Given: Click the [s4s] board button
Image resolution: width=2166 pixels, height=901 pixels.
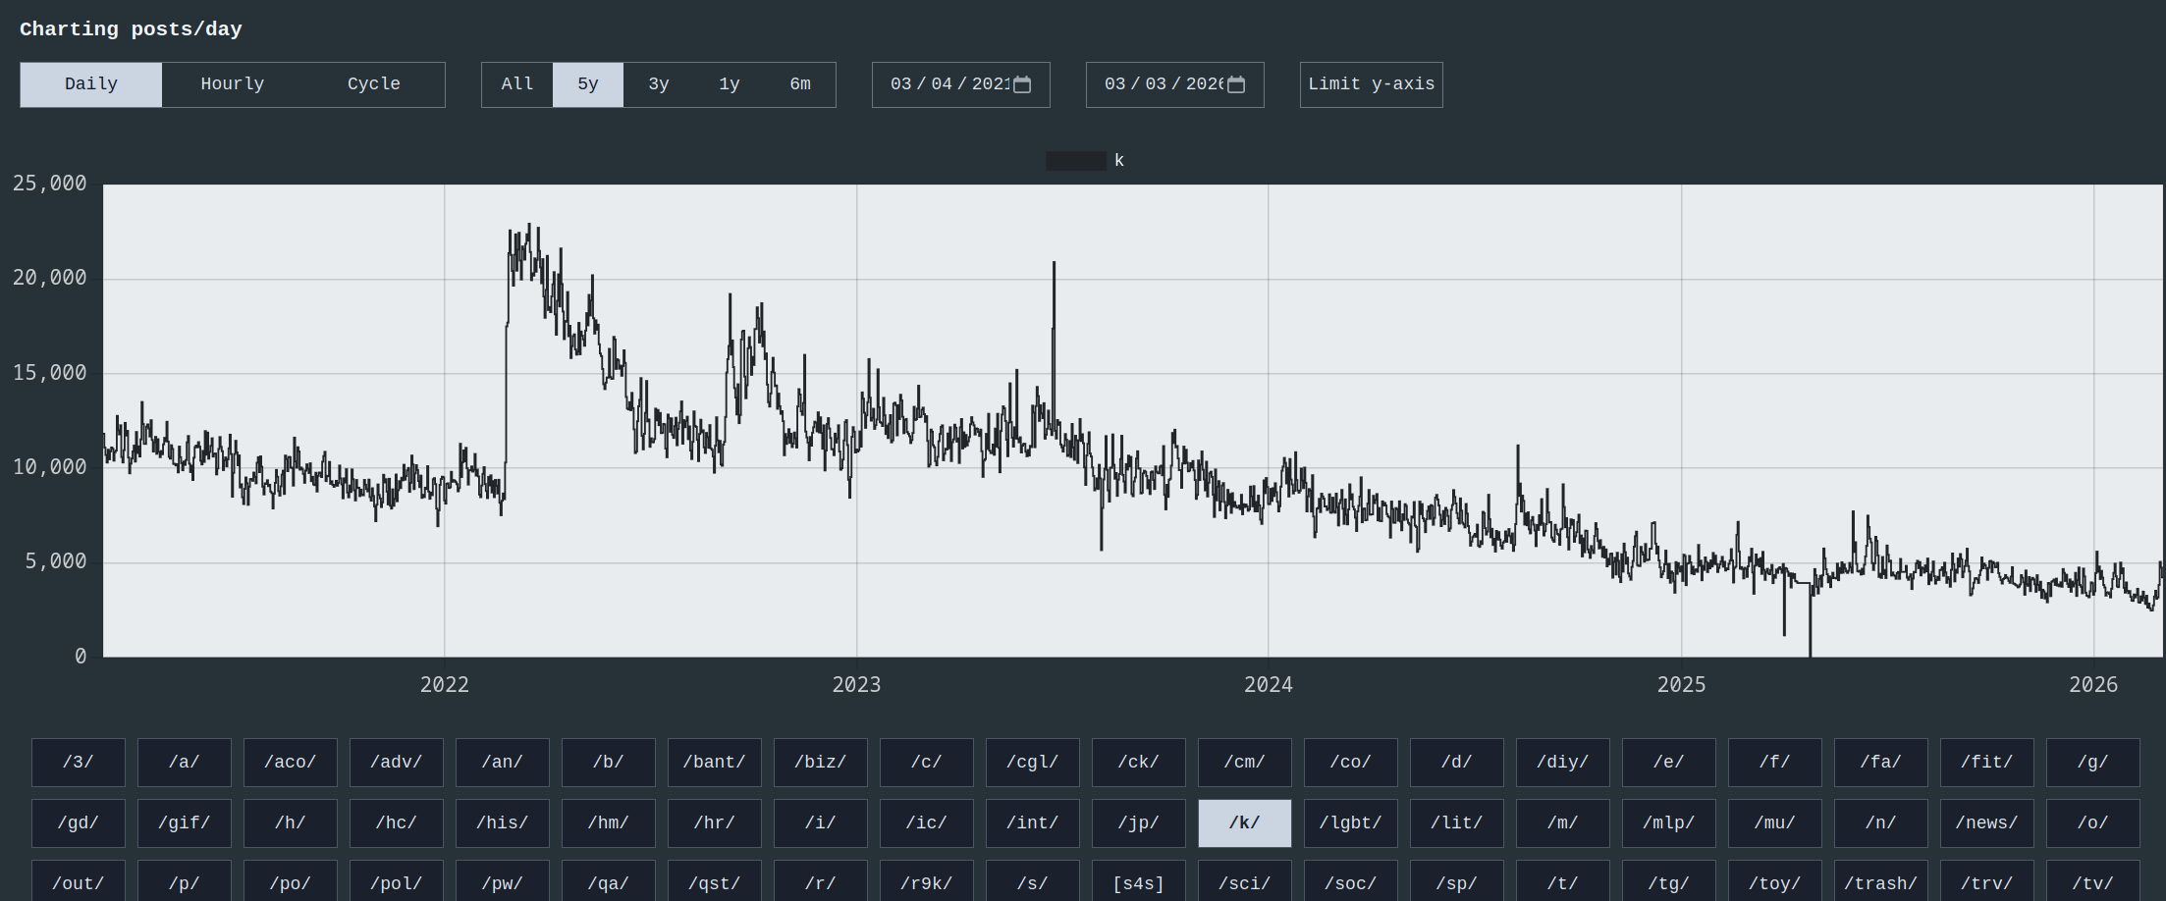Looking at the screenshot, I should coord(1139,881).
